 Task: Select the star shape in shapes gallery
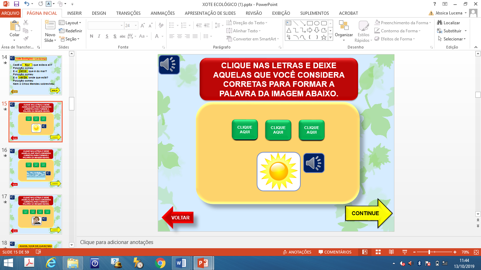pos(324,37)
